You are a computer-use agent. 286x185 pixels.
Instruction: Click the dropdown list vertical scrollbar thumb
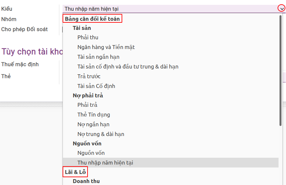click(280, 70)
